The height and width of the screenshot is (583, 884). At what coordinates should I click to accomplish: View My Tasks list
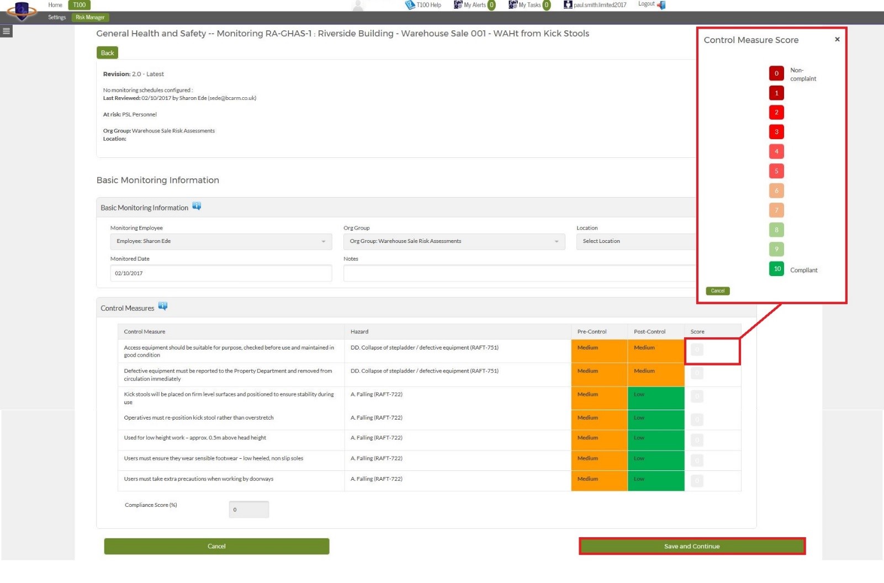527,4
